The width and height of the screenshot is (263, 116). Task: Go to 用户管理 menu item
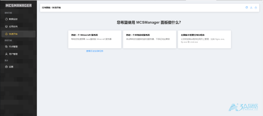click(x=18, y=54)
